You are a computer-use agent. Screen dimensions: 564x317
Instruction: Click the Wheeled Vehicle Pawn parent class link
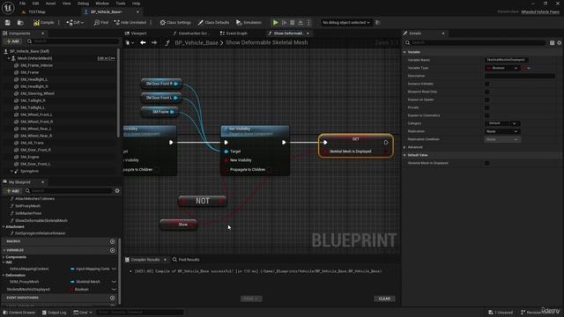click(540, 11)
